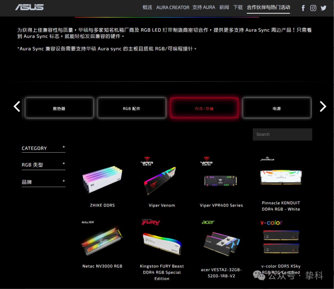Image resolution: width=334 pixels, height=289 pixels.
Task: Select the RGB 配件 category tab
Action: tap(132, 108)
